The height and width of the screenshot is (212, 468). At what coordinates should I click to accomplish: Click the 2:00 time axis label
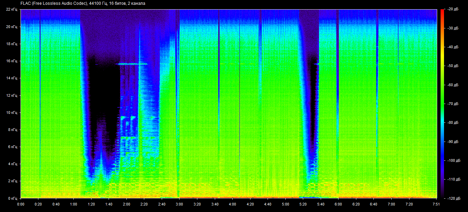click(126, 204)
